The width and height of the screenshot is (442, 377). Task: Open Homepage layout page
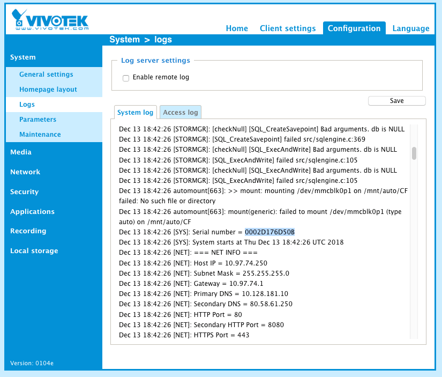(x=48, y=90)
